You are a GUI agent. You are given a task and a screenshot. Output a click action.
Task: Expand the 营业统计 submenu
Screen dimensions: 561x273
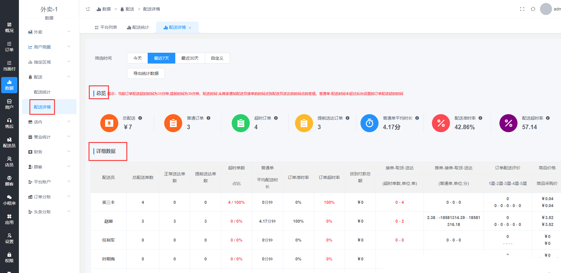pyautogui.click(x=69, y=137)
